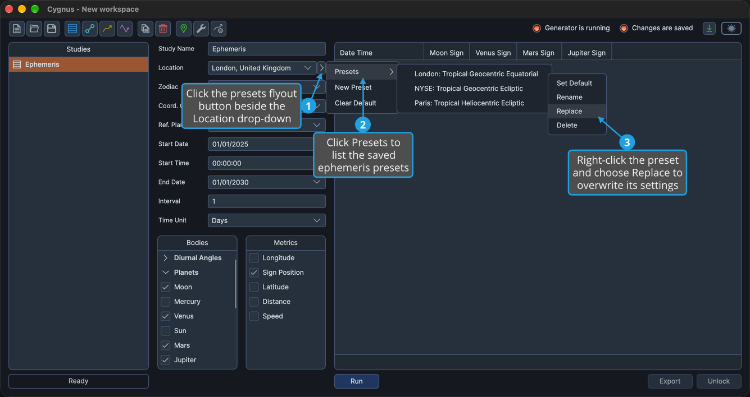Open the Ref. Plane dropdown arrow

(x=317, y=125)
